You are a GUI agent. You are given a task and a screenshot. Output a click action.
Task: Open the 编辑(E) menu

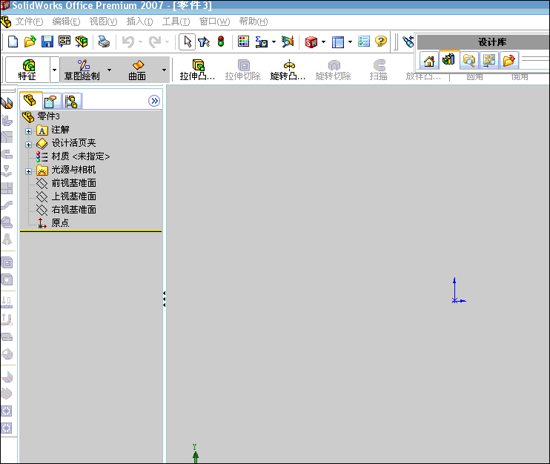tap(66, 21)
